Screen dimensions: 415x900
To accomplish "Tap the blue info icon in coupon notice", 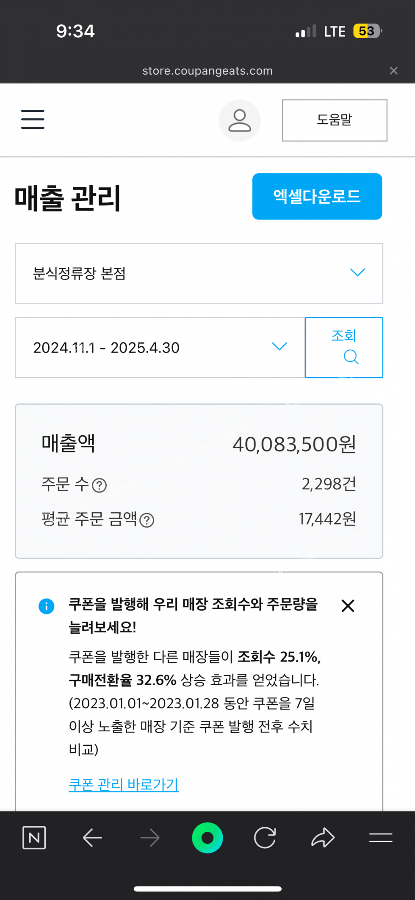I will coord(47,606).
